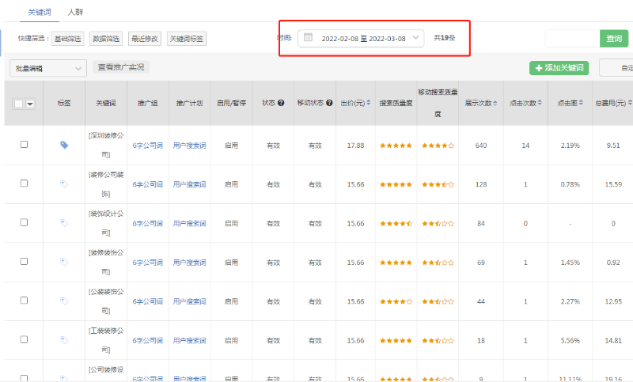Screen dimensions: 633x382
Task: Toggle the select-all checkbox in table header
Action: pos(18,104)
